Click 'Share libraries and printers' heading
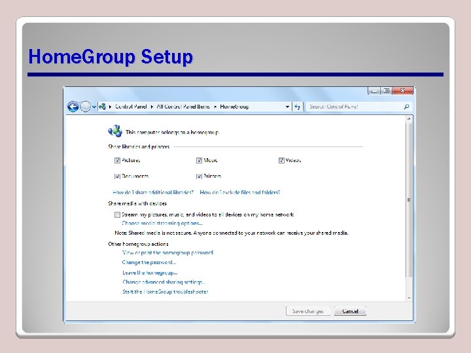The height and width of the screenshot is (353, 471). (x=139, y=147)
